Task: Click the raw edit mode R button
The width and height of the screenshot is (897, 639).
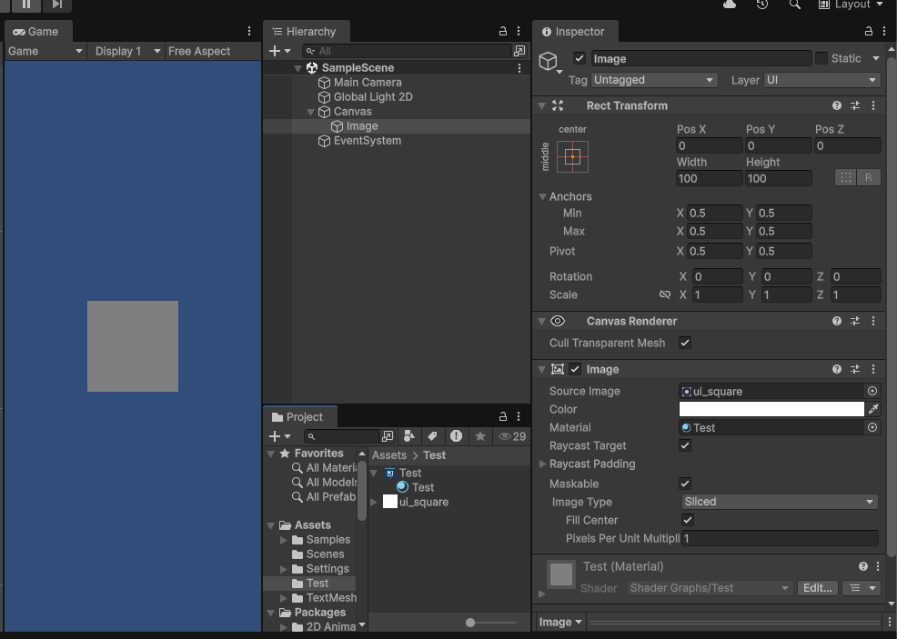Action: point(869,178)
